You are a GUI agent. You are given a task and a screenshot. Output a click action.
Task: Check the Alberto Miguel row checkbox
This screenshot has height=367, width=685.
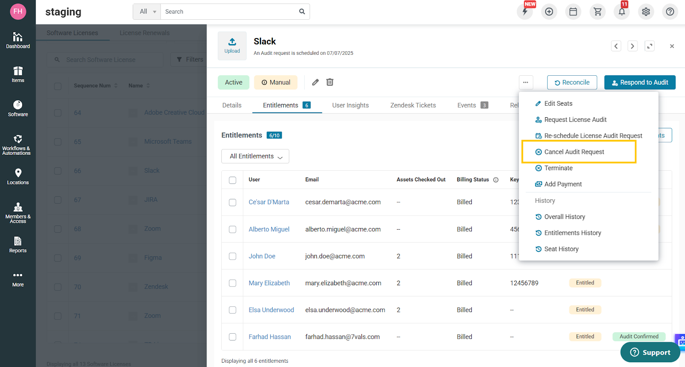click(232, 229)
